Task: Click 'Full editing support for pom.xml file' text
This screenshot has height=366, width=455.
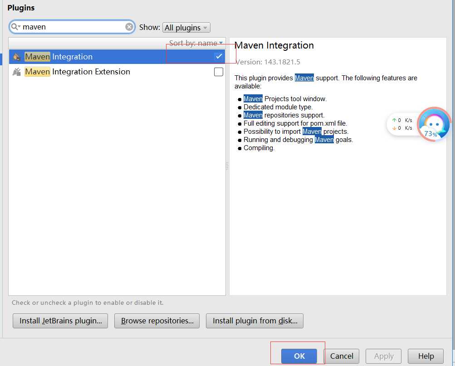Action: 295,123
